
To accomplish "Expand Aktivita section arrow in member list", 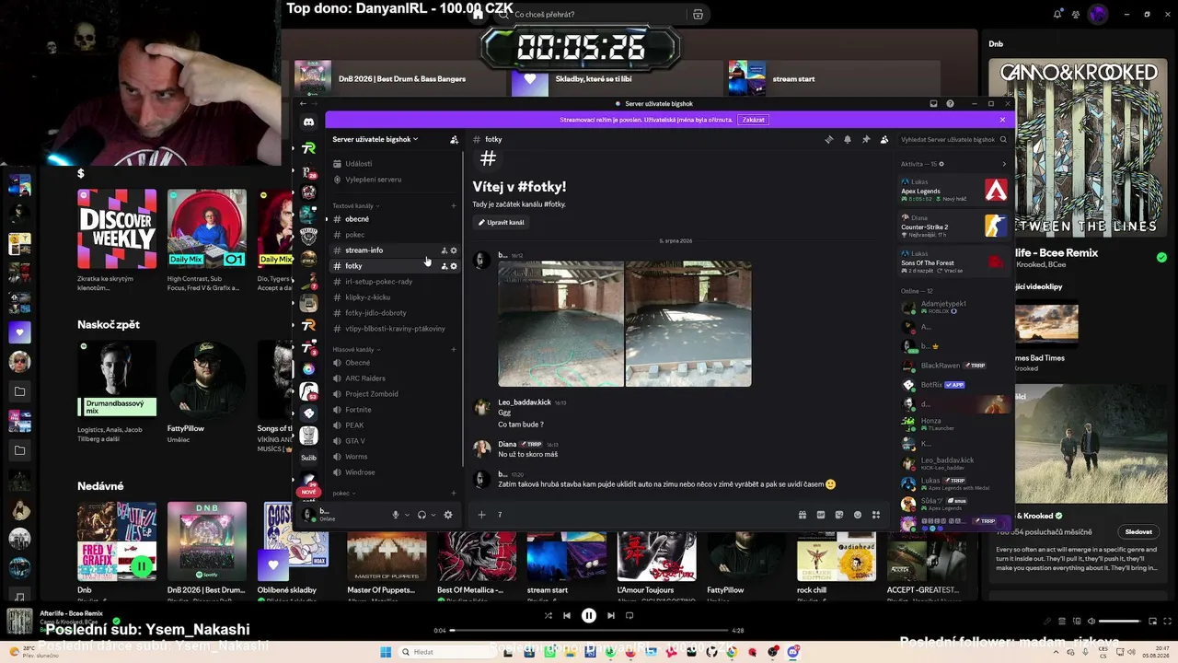I will pos(1004,164).
